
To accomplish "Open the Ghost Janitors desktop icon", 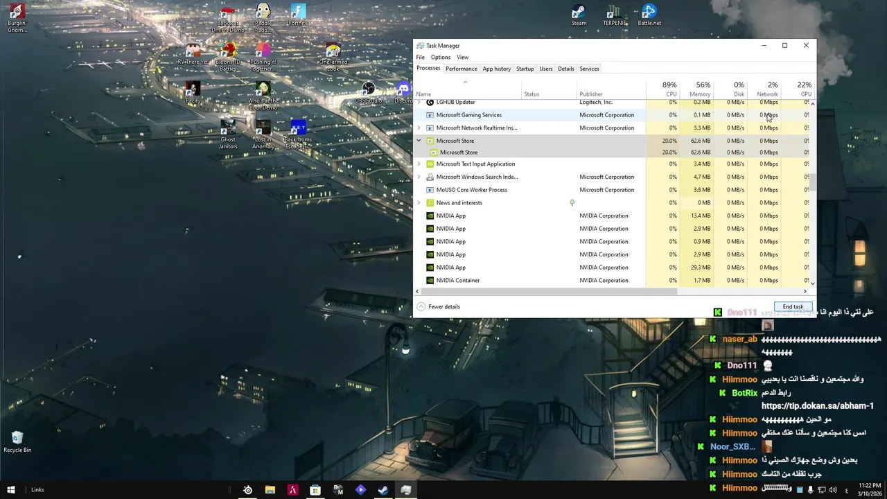I will pyautogui.click(x=228, y=135).
